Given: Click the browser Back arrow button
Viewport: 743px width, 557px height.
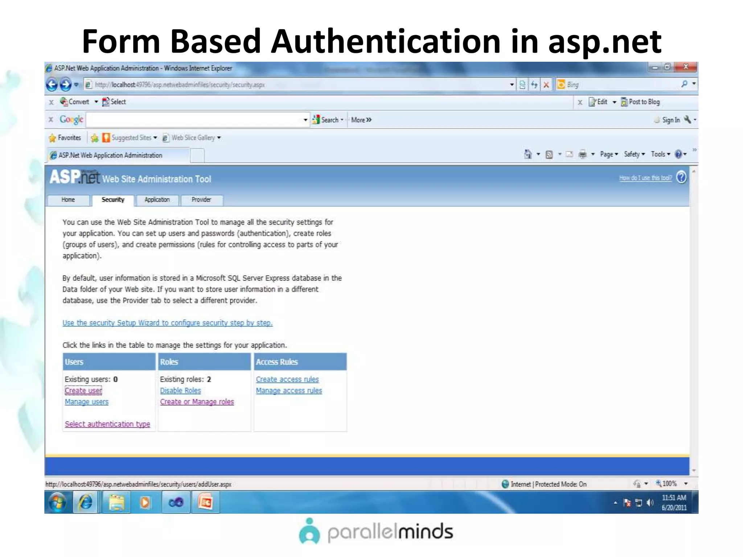Looking at the screenshot, I should coord(52,85).
